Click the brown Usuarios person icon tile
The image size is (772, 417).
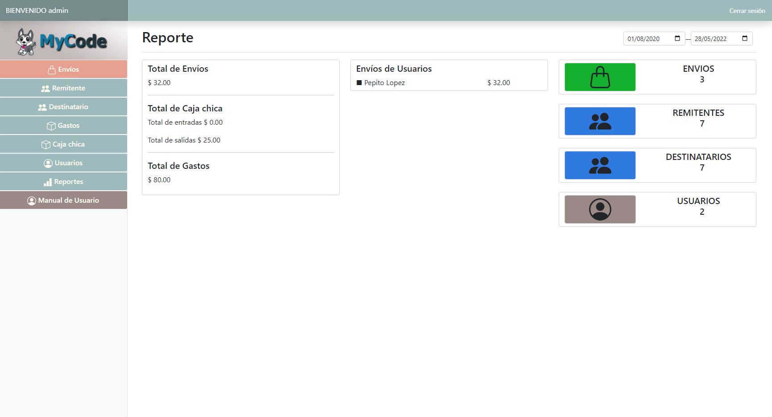(x=600, y=209)
